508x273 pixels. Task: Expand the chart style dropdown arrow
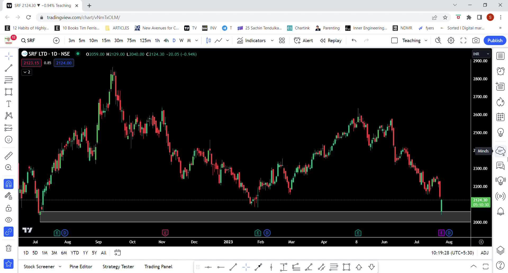point(228,40)
